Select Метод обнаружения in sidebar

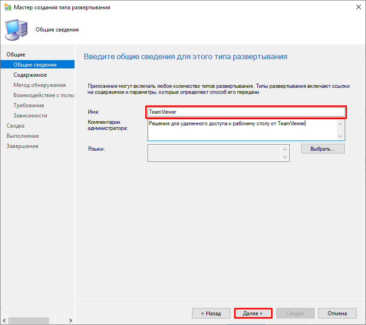[39, 85]
